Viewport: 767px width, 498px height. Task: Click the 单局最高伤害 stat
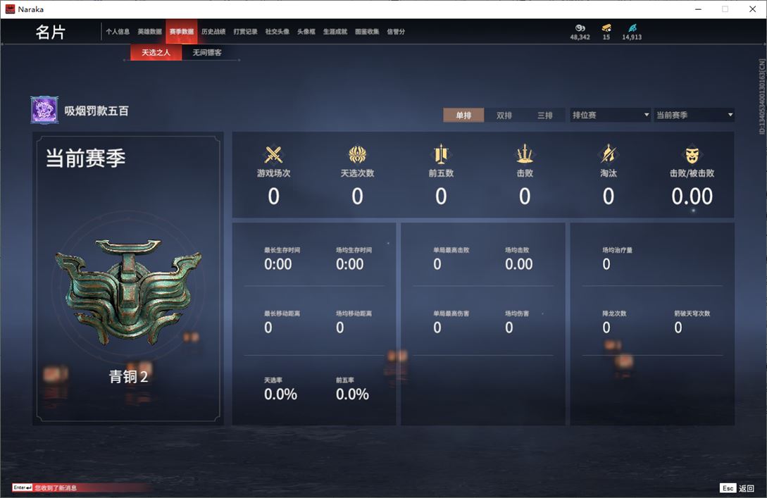point(451,323)
